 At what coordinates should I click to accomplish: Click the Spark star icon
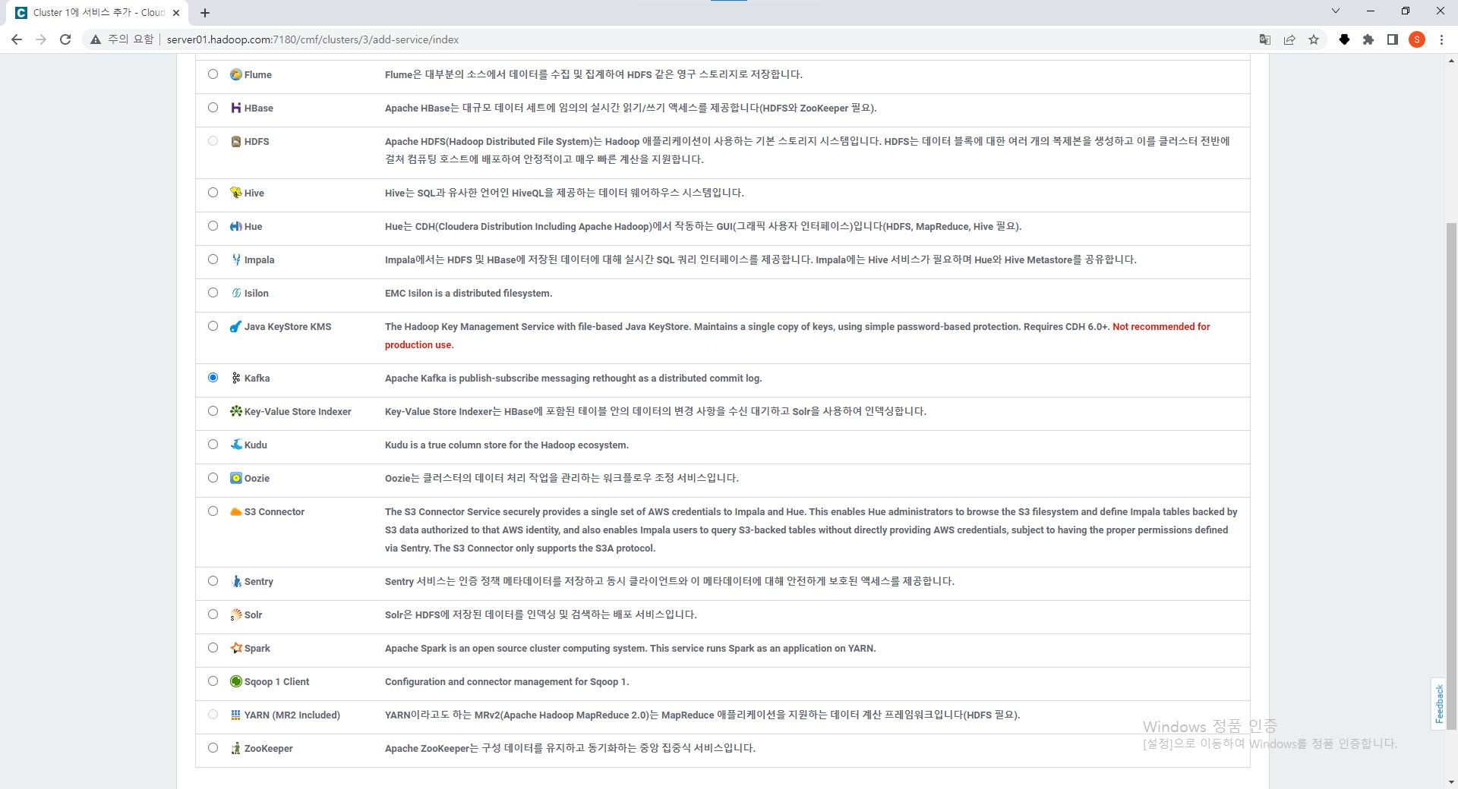(236, 648)
